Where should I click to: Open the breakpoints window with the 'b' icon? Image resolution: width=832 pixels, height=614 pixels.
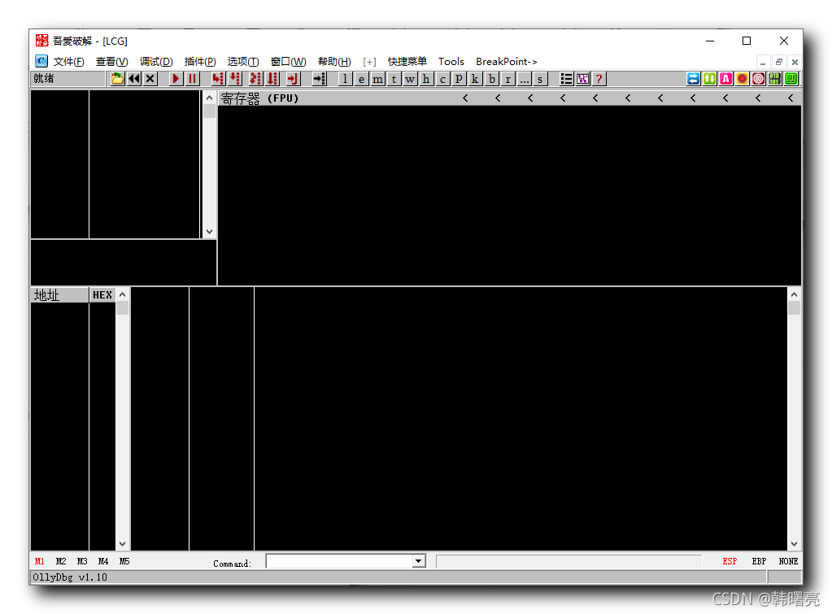(x=491, y=78)
